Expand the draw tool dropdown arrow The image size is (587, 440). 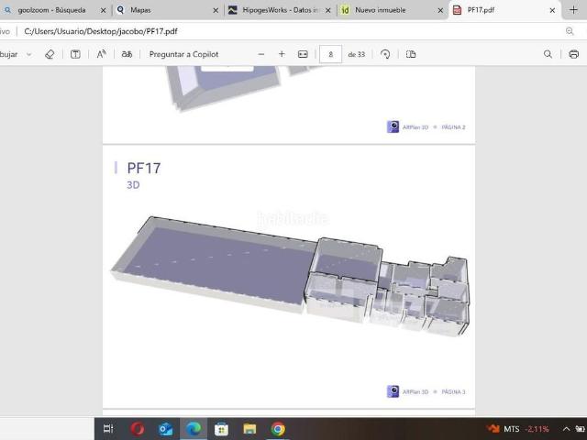29,54
